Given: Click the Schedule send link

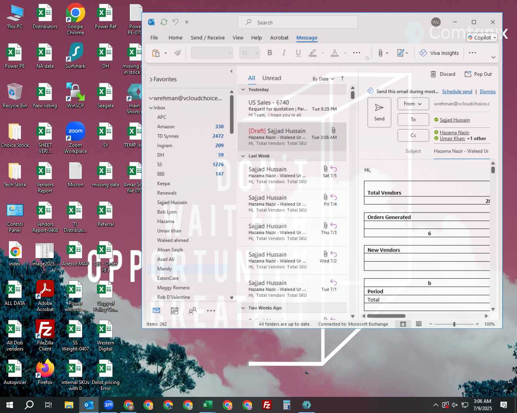Looking at the screenshot, I should pyautogui.click(x=457, y=92).
